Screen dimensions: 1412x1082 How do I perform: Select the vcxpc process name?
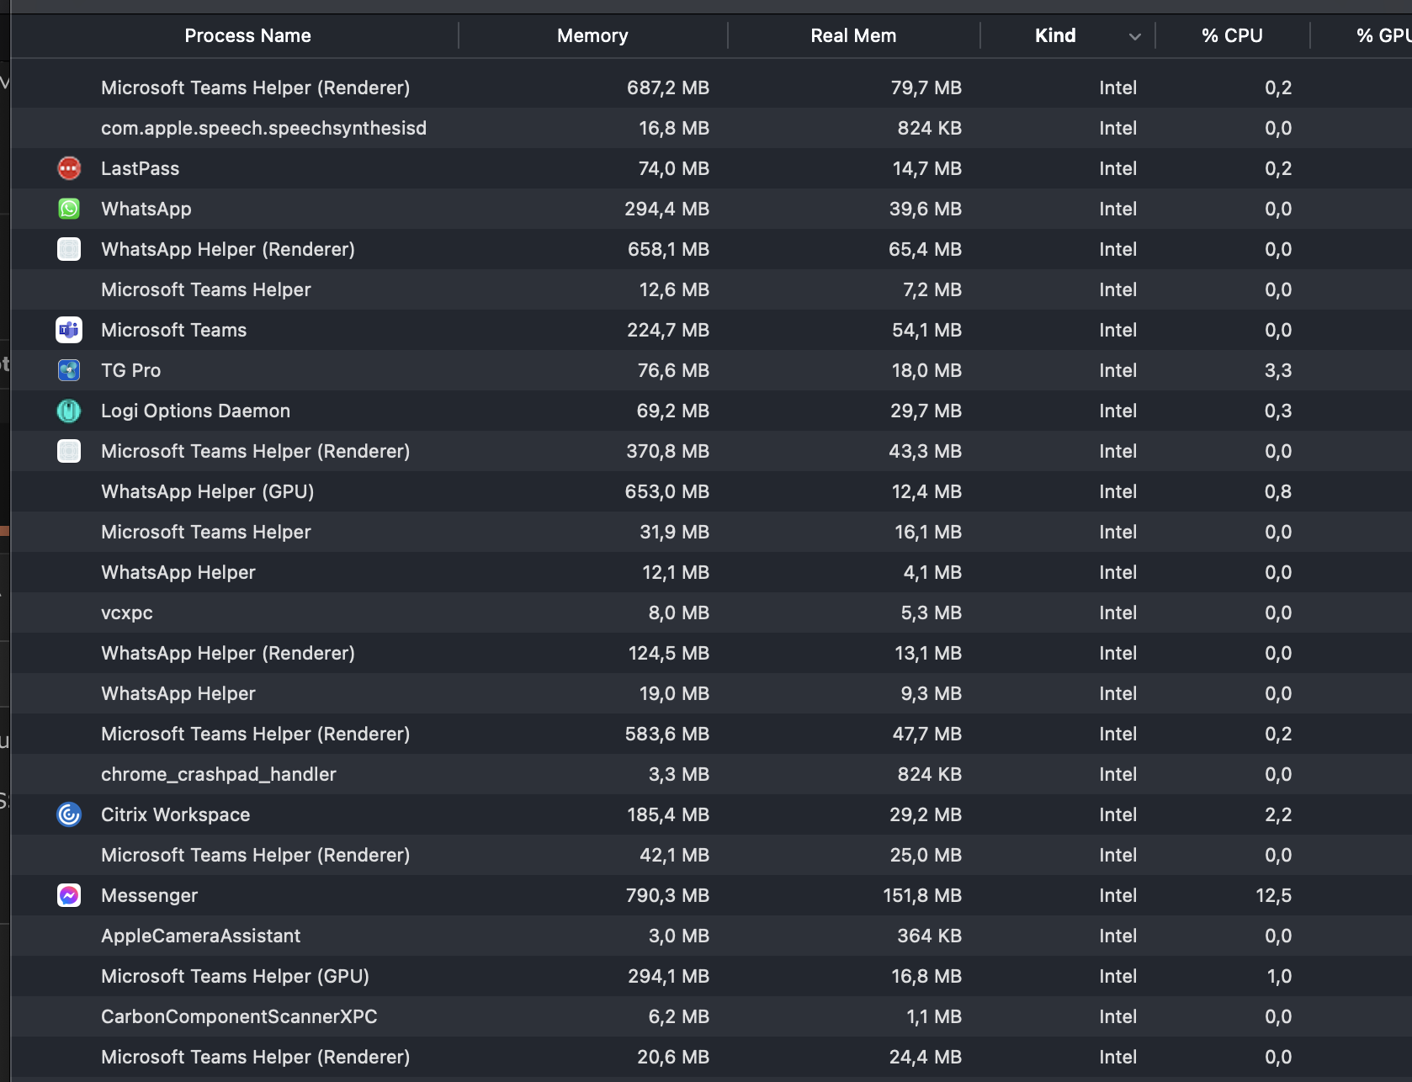coord(127,613)
